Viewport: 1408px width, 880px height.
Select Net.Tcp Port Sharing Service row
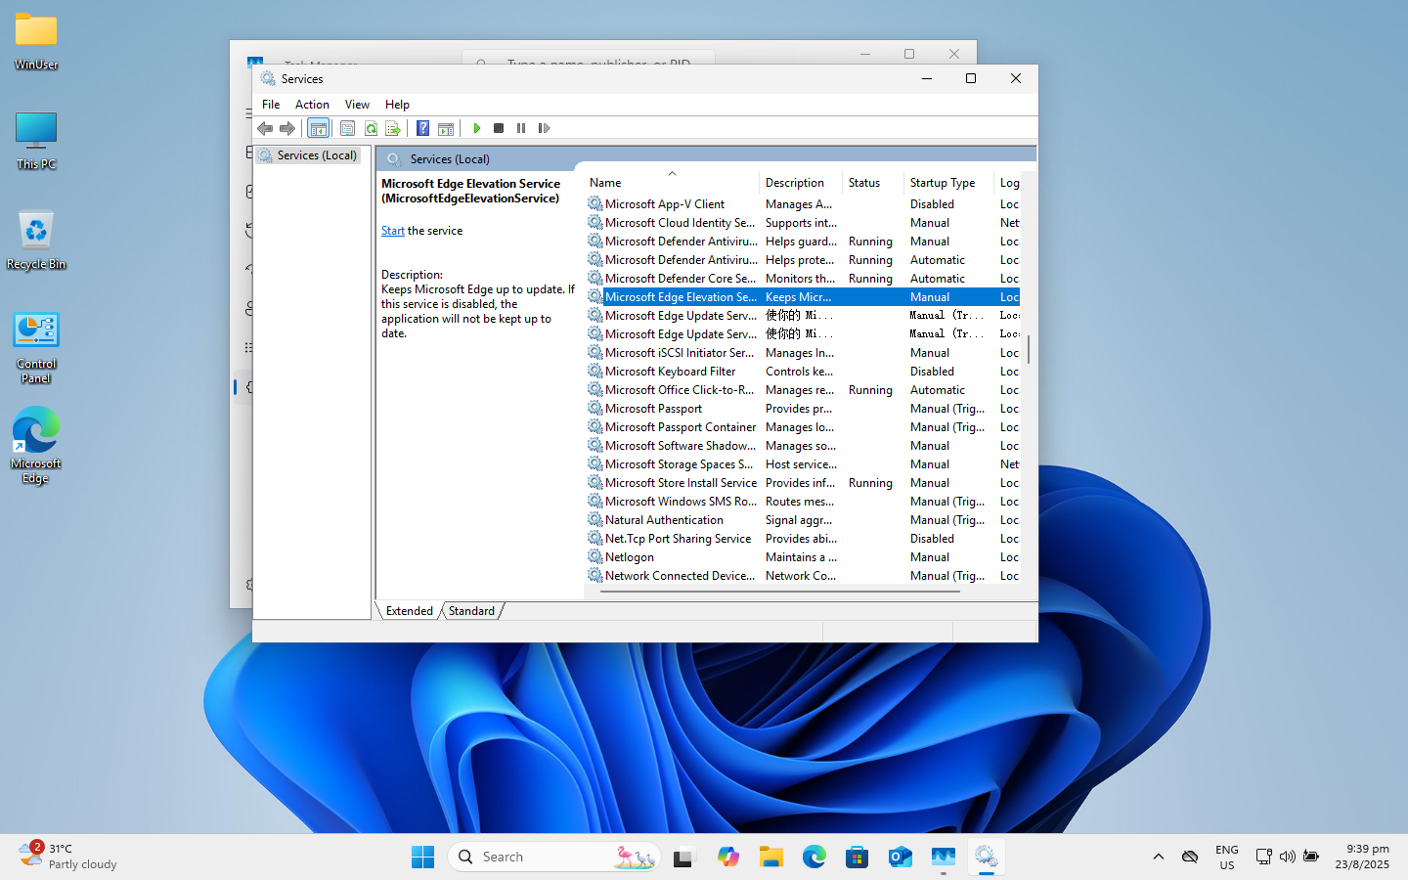pyautogui.click(x=803, y=539)
